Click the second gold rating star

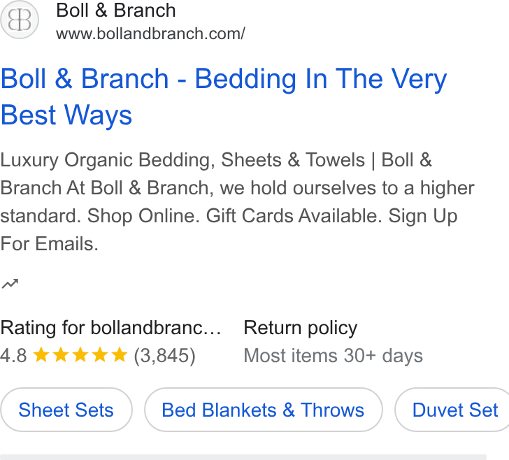[x=61, y=354]
